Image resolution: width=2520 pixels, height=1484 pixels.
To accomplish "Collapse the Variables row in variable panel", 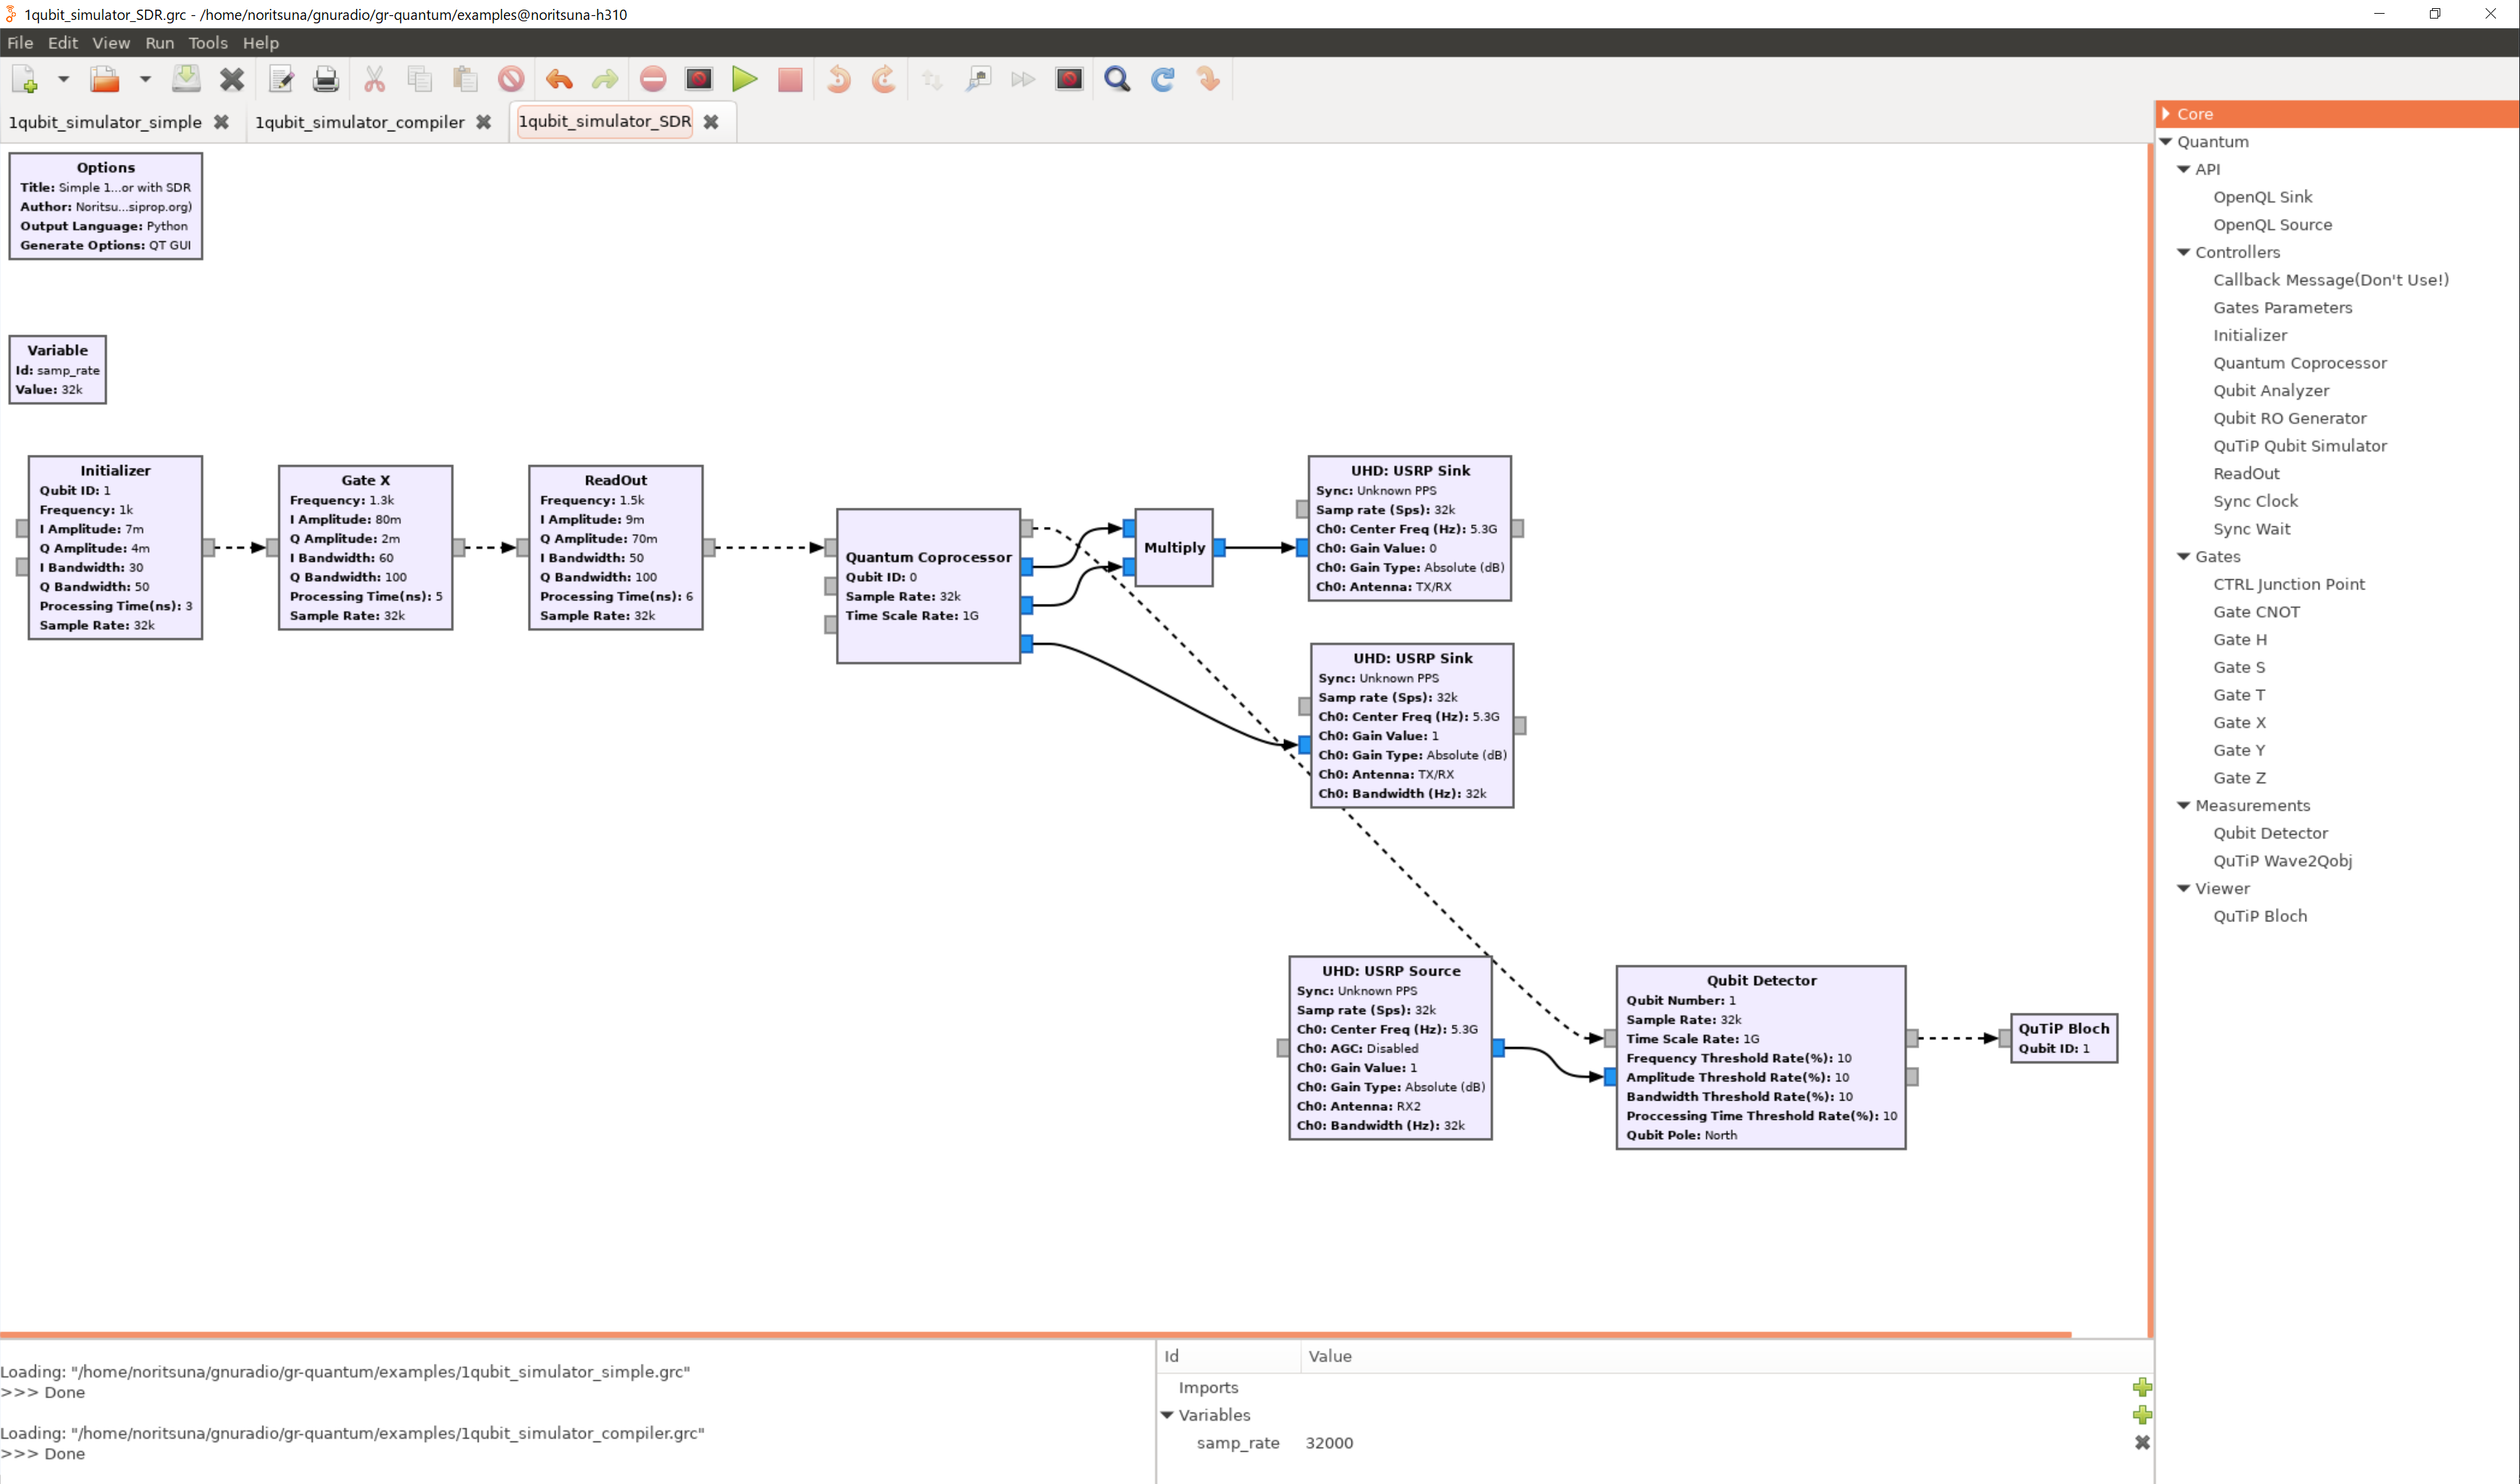I will point(1167,1415).
